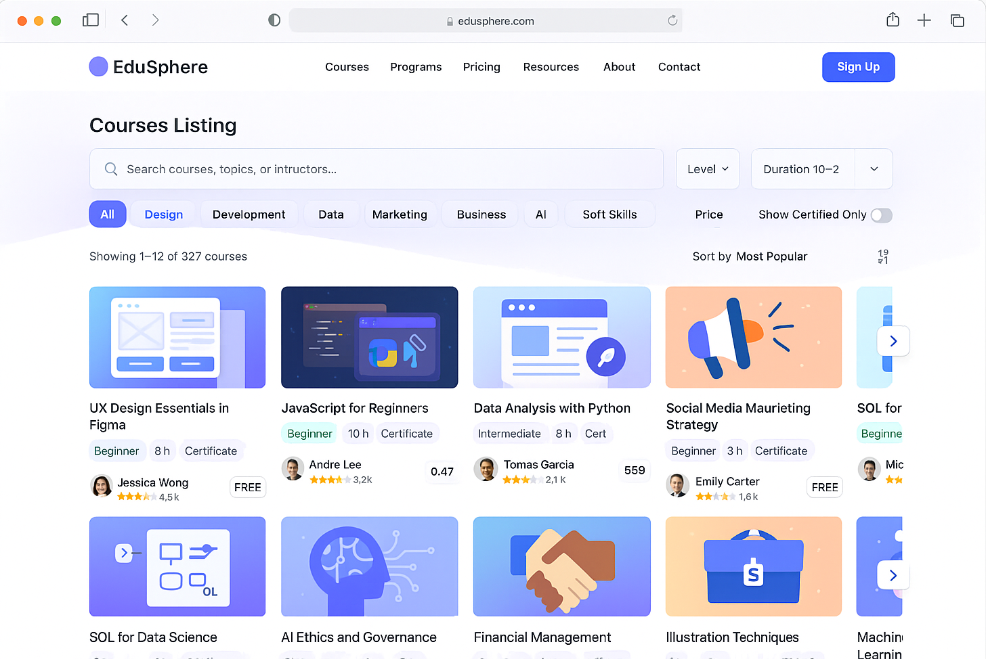Screen dimensions: 986x659
Task: Reload the page using the refresh icon
Action: click(x=672, y=20)
